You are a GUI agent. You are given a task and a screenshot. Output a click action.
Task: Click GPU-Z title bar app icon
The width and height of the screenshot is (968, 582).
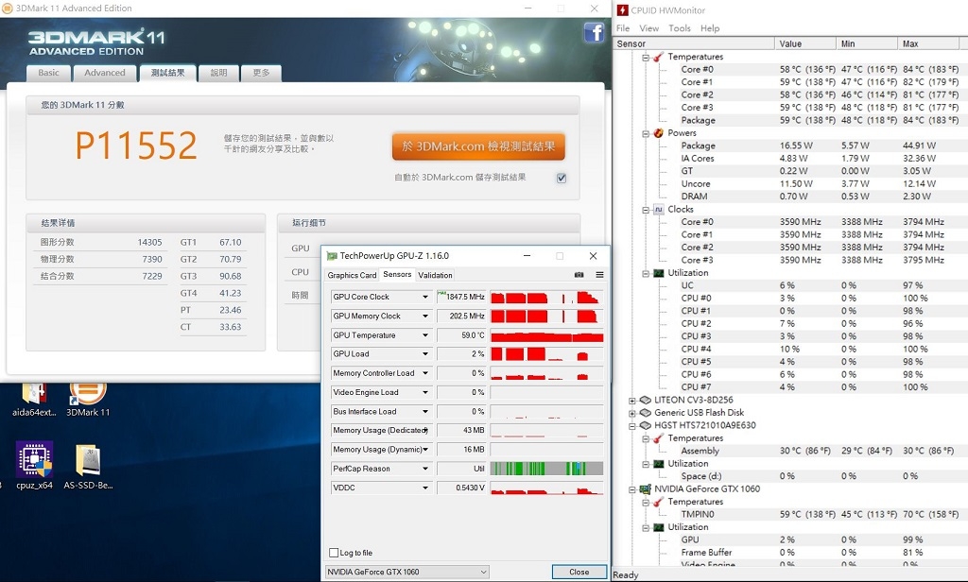[332, 255]
